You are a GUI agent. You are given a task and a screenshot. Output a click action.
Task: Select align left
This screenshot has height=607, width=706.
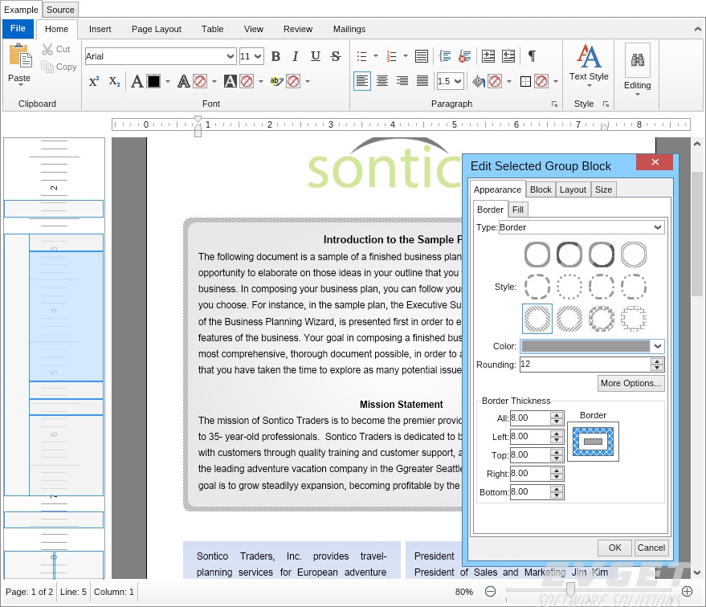362,81
